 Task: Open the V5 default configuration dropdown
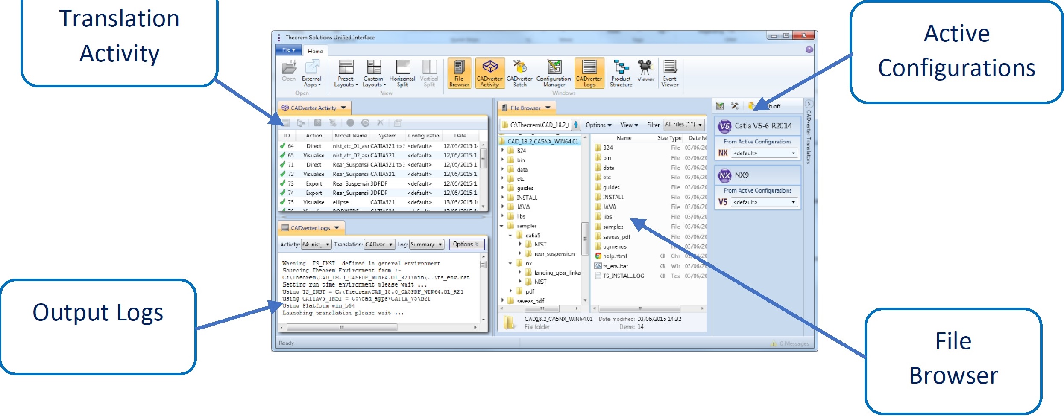[764, 202]
